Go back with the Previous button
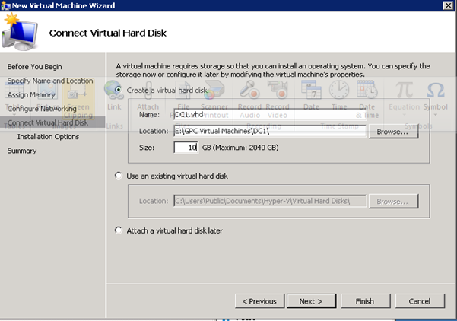This screenshot has width=457, height=321. (x=260, y=301)
